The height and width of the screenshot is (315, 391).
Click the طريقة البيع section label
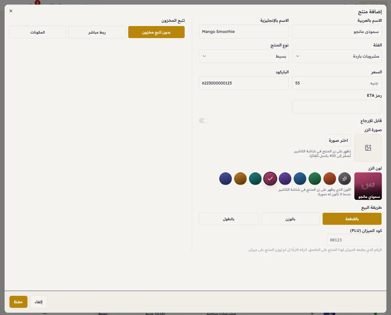click(372, 208)
